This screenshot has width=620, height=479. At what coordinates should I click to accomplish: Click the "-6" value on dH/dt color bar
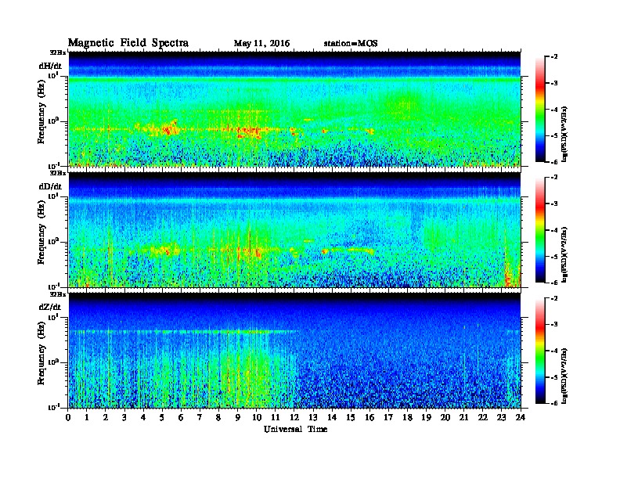click(554, 162)
